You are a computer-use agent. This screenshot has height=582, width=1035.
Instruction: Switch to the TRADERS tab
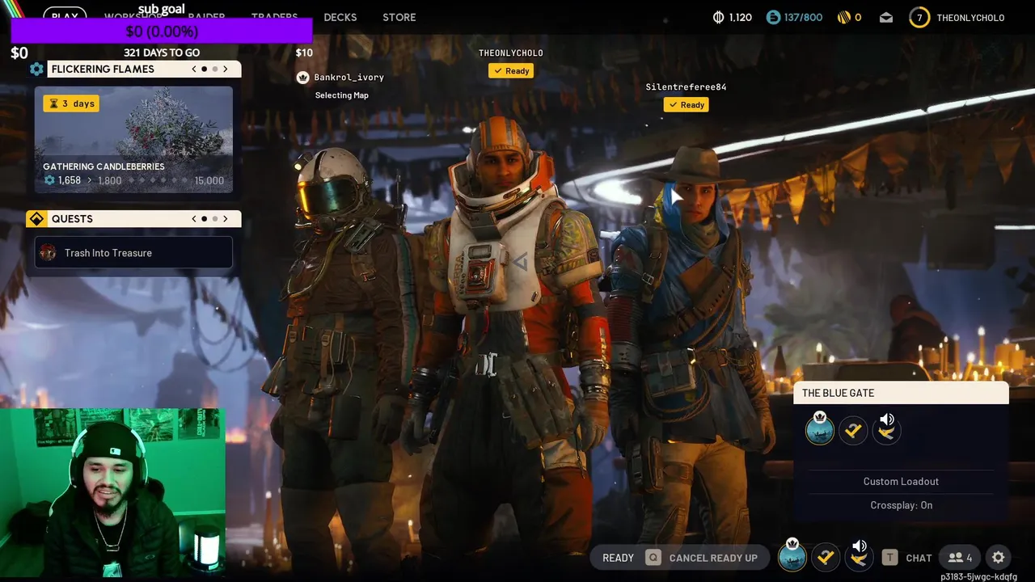274,17
